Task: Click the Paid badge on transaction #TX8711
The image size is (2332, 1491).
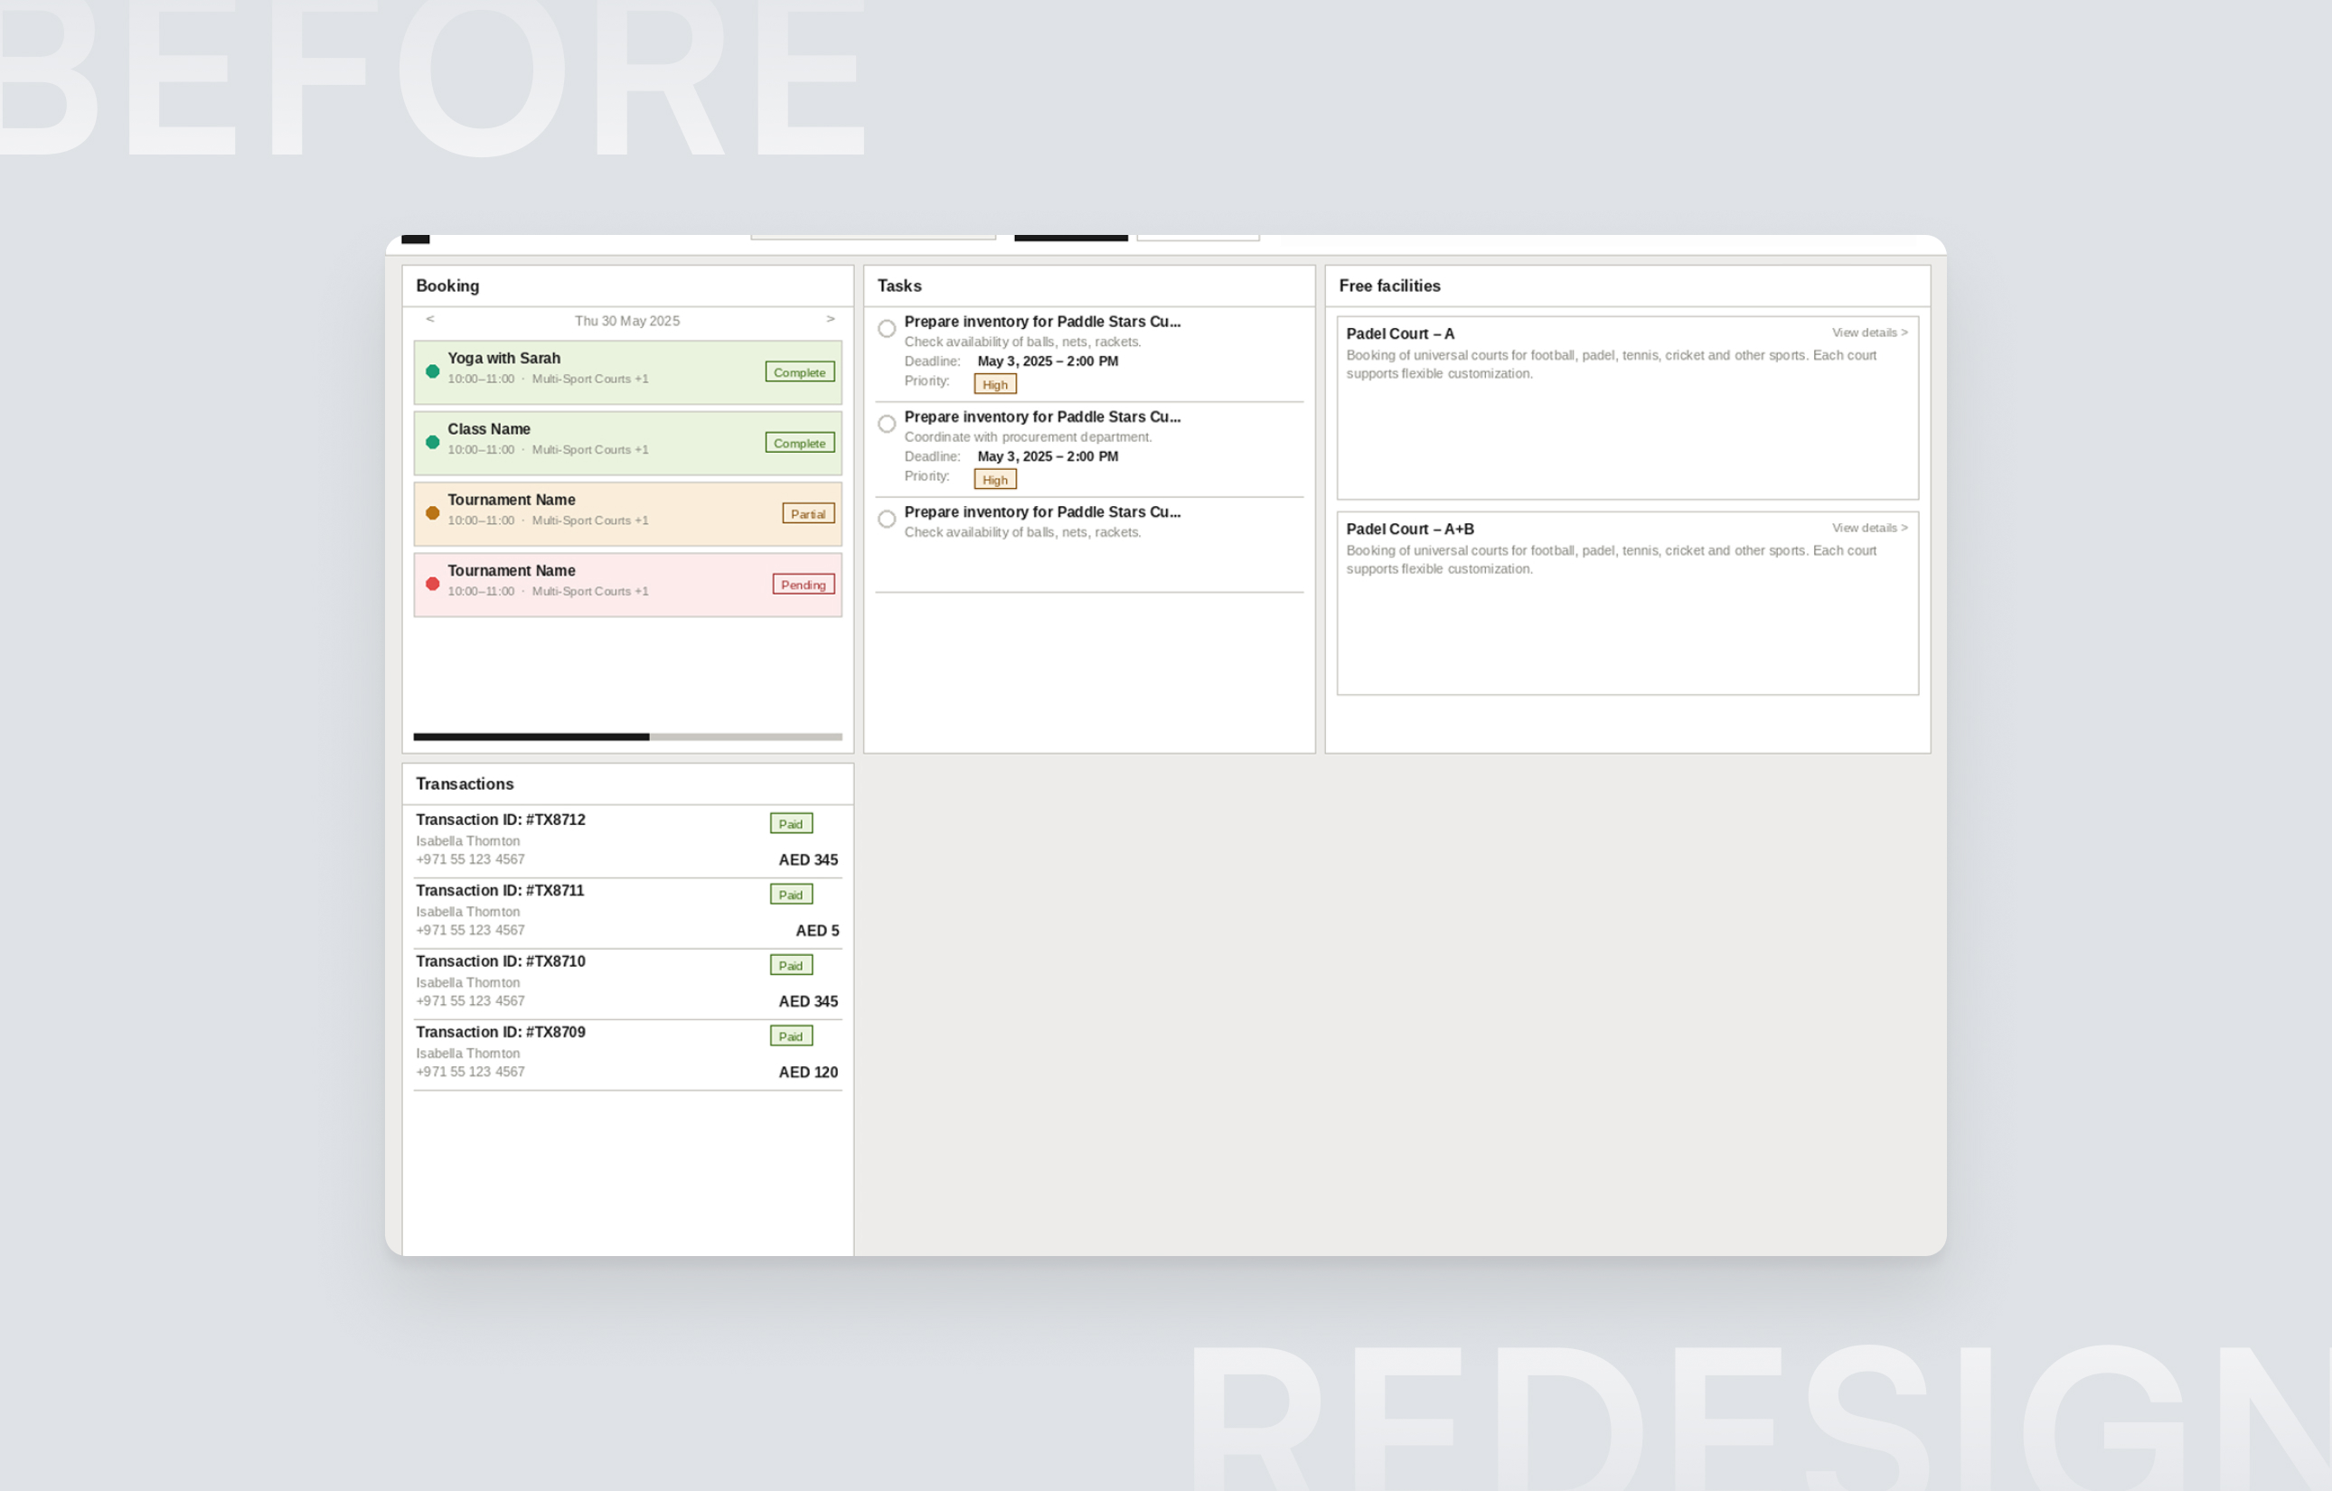Action: tap(791, 895)
